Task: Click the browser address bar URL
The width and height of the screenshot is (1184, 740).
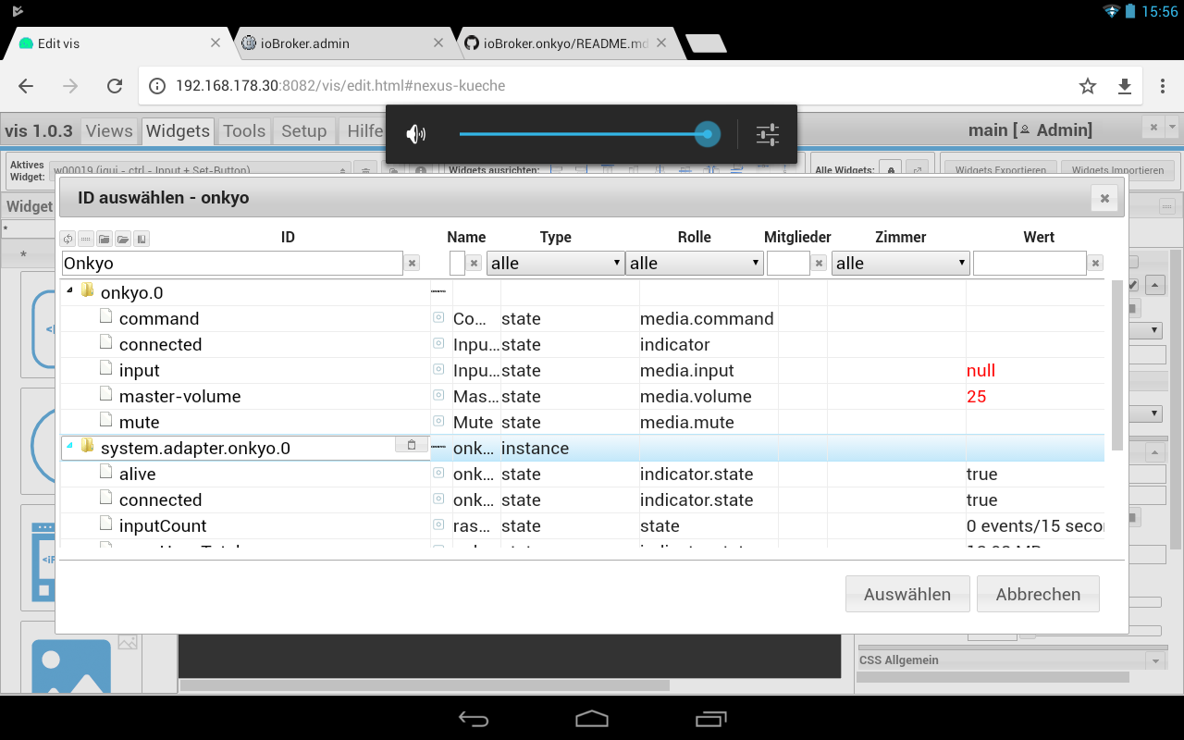Action: [x=340, y=86]
